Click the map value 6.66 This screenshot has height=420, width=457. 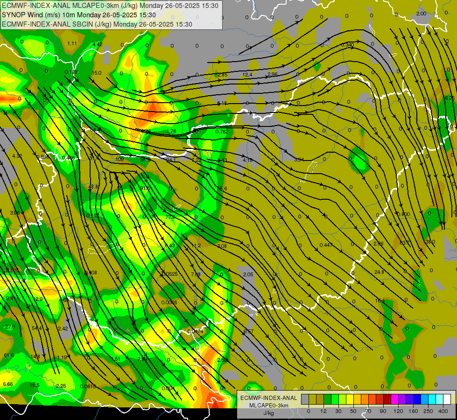[8, 384]
